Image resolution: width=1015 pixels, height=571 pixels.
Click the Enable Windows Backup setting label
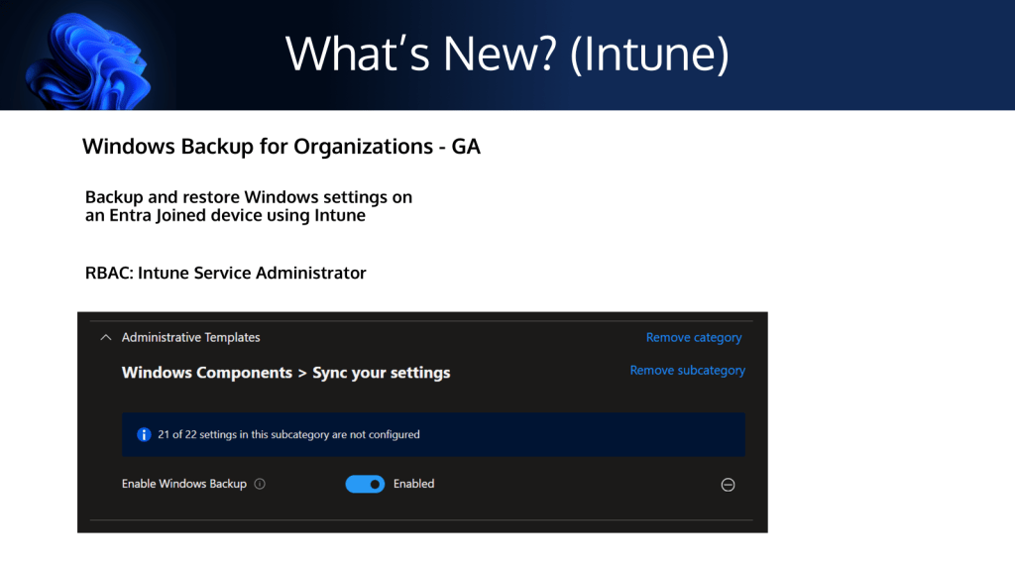pos(183,484)
